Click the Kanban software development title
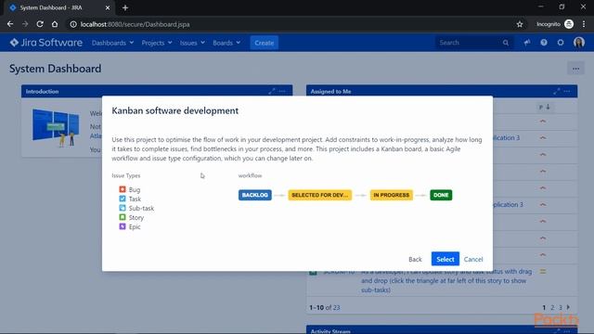 point(175,111)
